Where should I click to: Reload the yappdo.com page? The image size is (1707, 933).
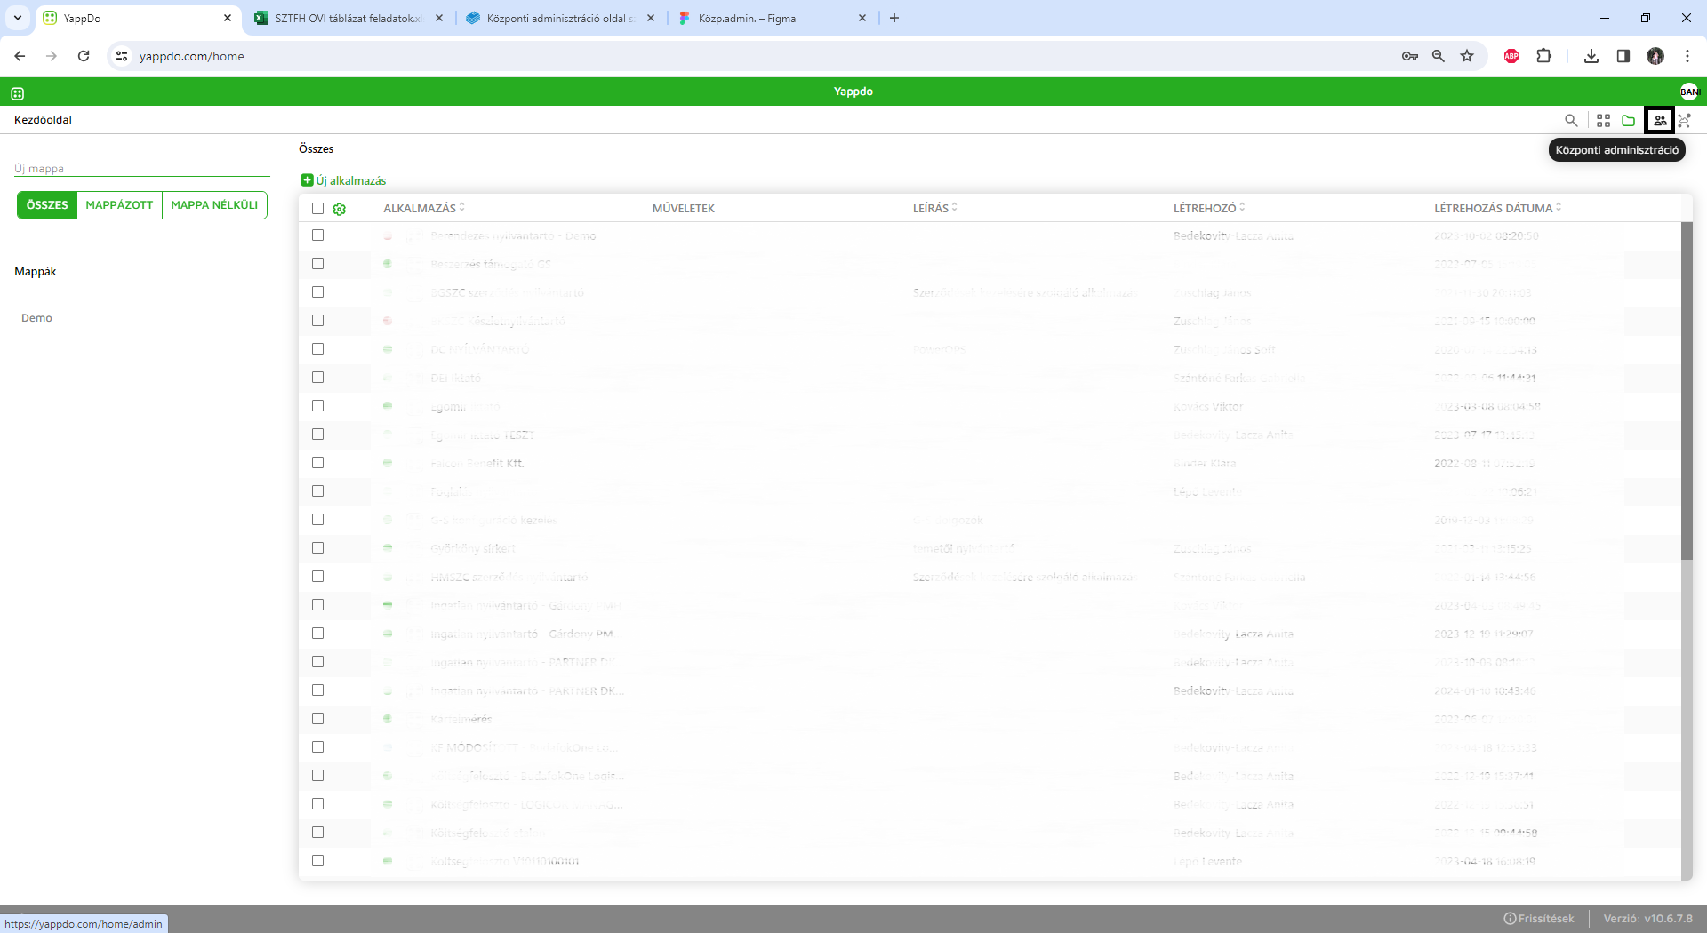pos(84,56)
